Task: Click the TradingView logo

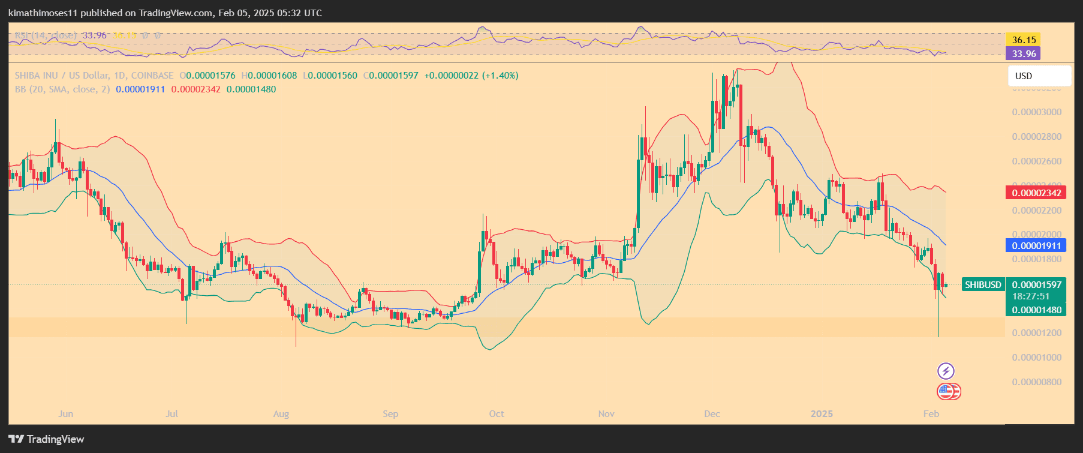Action: pyautogui.click(x=46, y=439)
